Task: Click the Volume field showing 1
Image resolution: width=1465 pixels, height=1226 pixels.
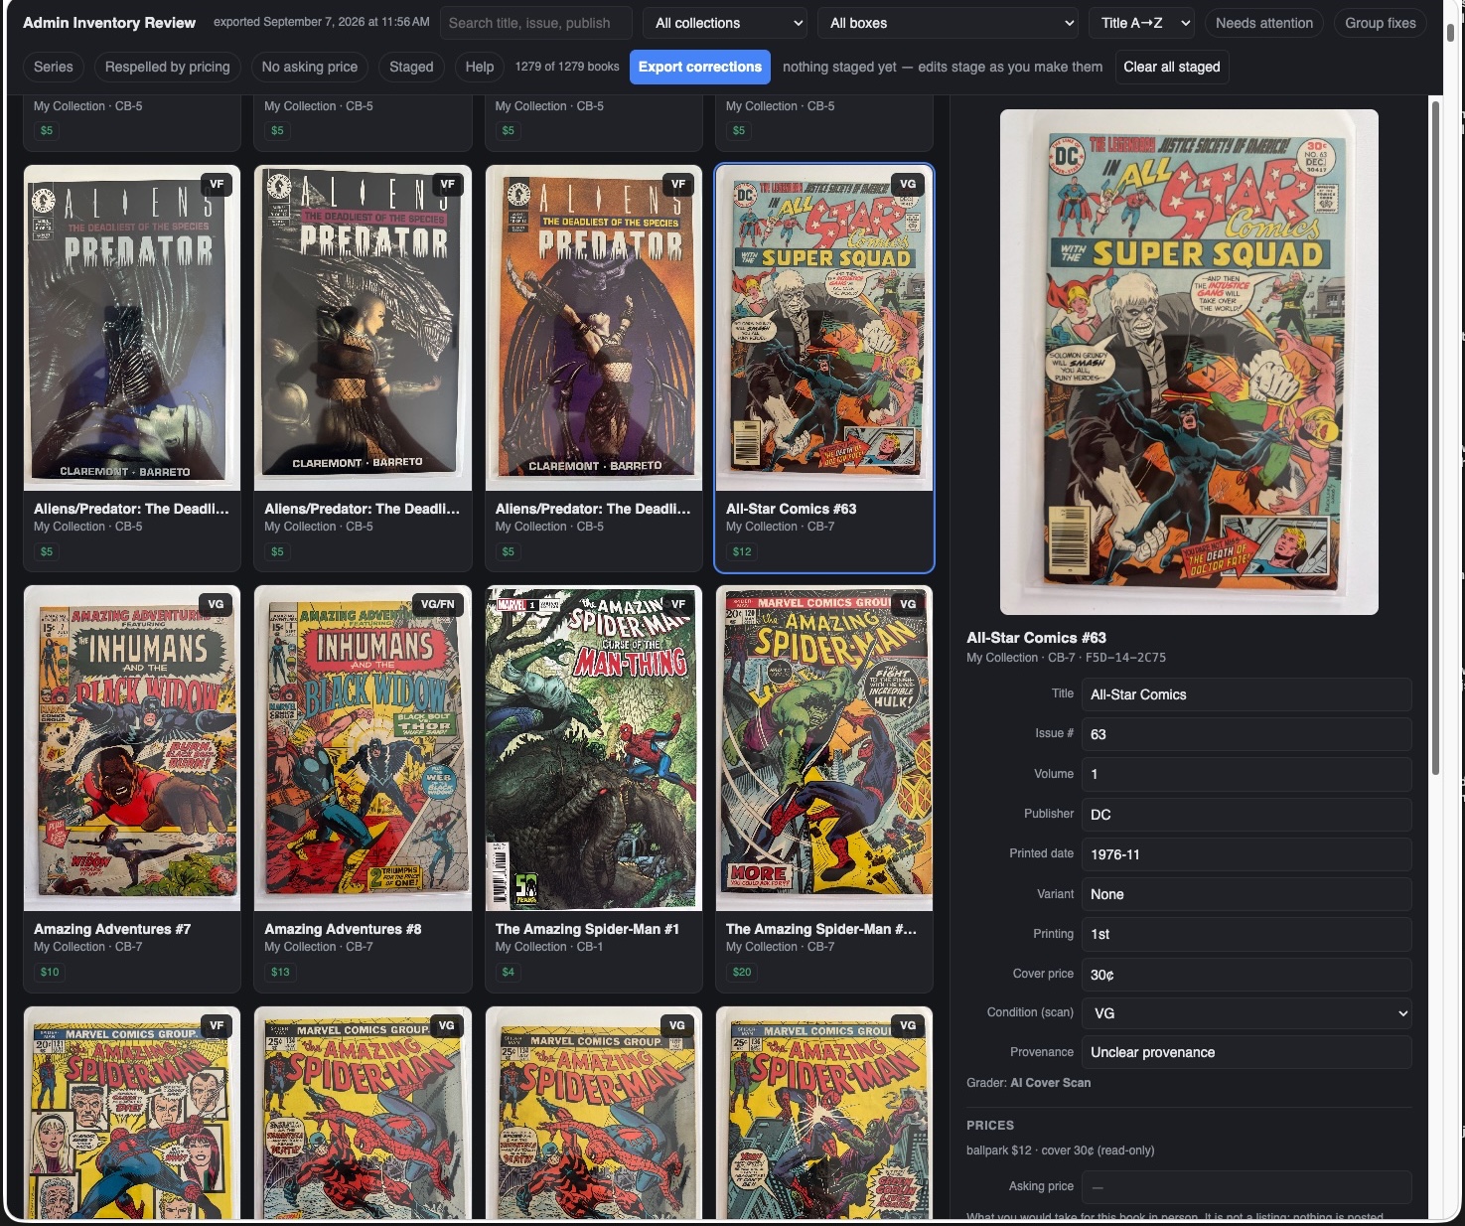Action: pos(1246,774)
